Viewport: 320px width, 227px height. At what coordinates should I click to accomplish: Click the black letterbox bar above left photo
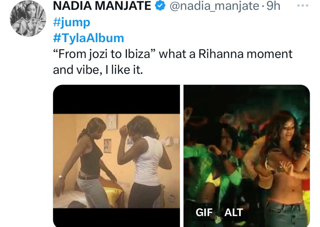[117, 99]
